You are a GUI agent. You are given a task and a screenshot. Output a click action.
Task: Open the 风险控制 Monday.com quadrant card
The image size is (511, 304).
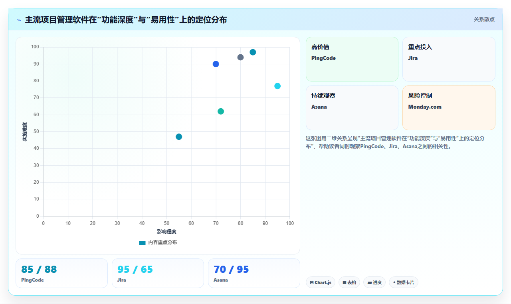pyautogui.click(x=449, y=108)
